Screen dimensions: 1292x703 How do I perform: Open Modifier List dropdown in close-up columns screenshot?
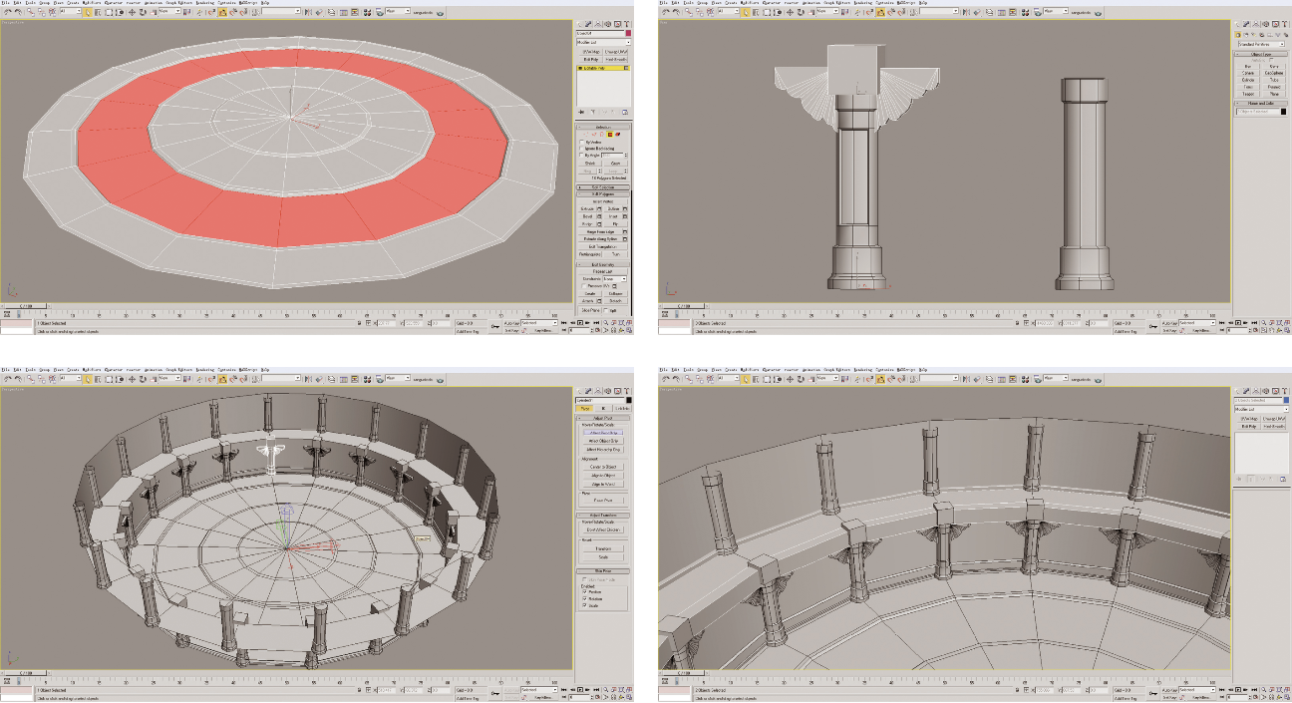pyautogui.click(x=1261, y=409)
